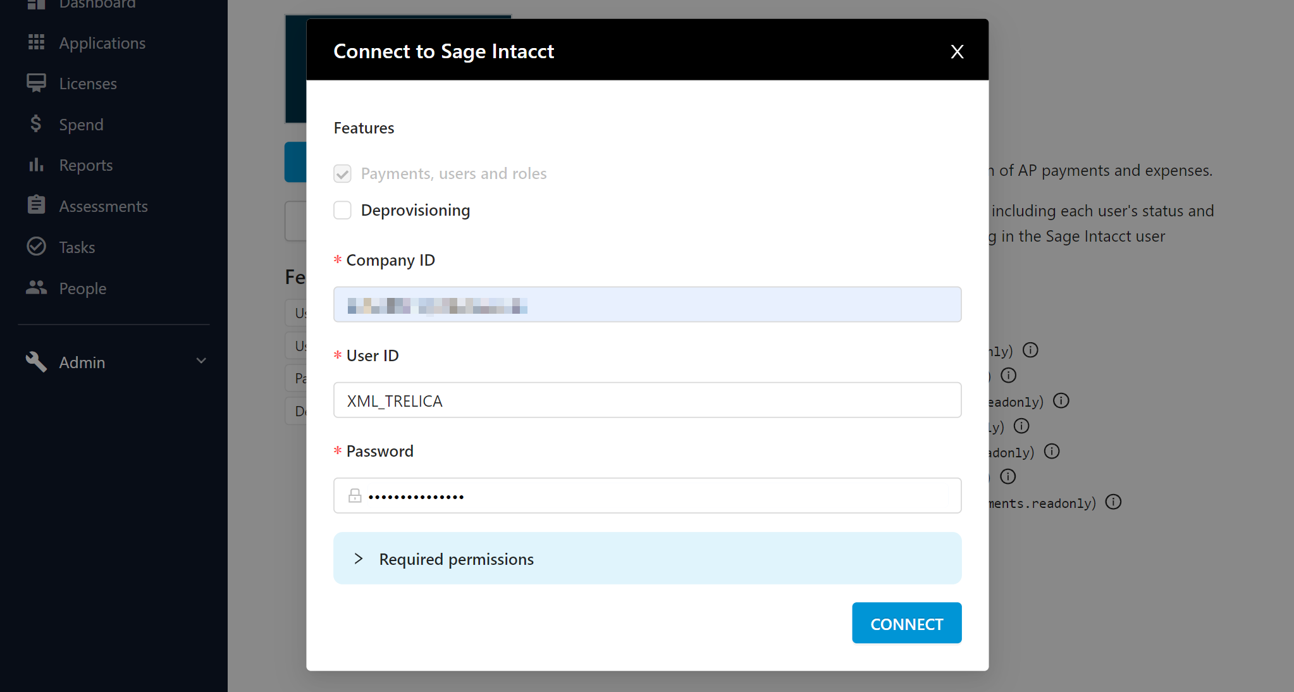Click info icon beside nly) scope
The height and width of the screenshot is (692, 1294).
[1030, 350]
